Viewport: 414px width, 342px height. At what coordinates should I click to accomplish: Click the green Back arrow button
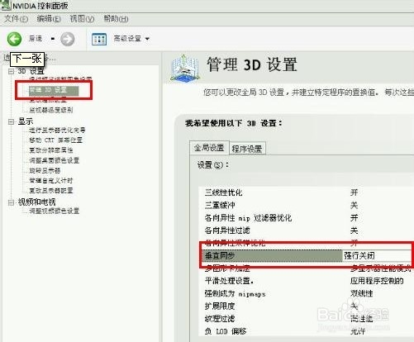pyautogui.click(x=14, y=39)
